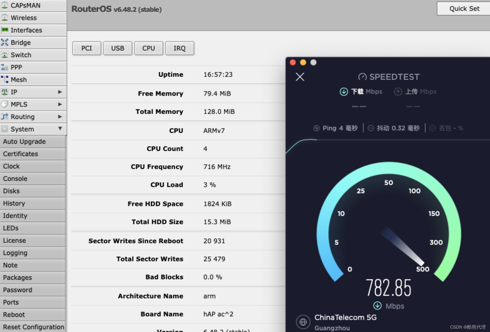Click the upload arrow icon beside 上传

click(398, 92)
